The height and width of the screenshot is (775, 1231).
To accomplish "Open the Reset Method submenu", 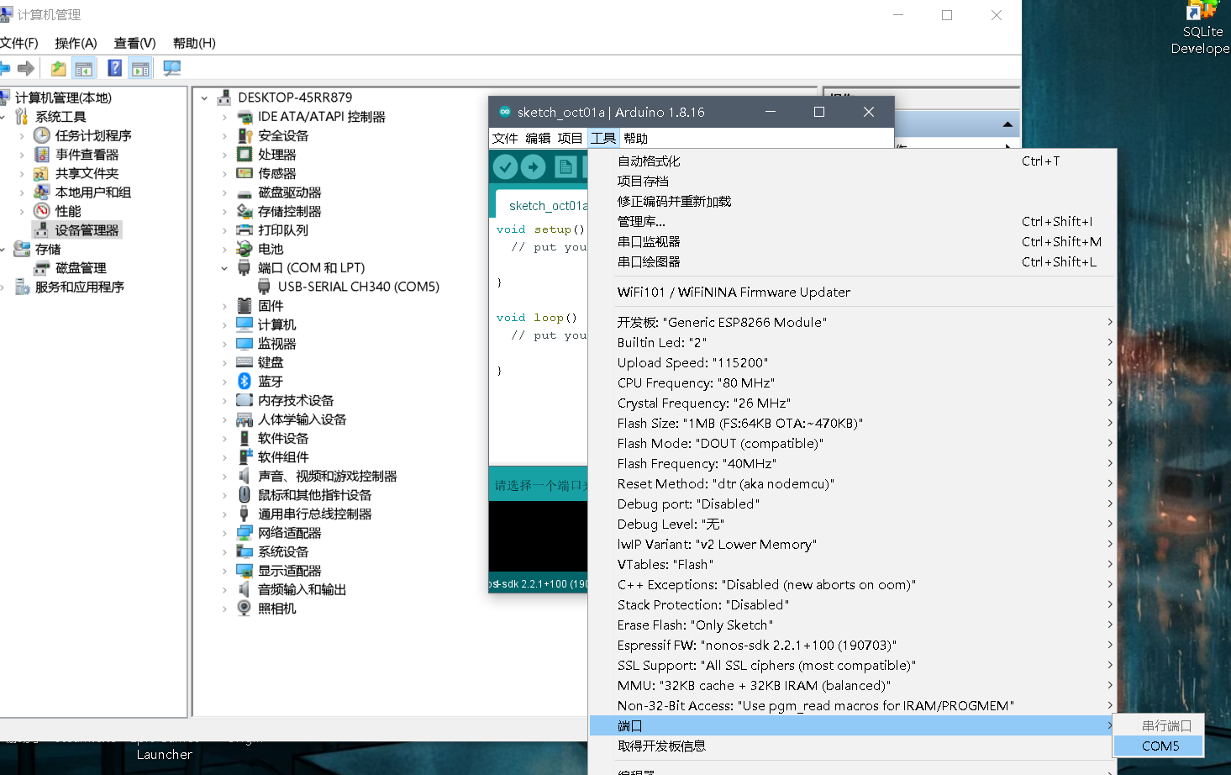I will [x=852, y=483].
